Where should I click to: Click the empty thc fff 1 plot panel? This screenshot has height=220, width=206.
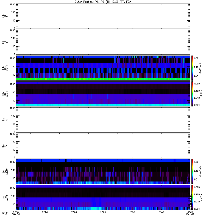click(x=103, y=120)
